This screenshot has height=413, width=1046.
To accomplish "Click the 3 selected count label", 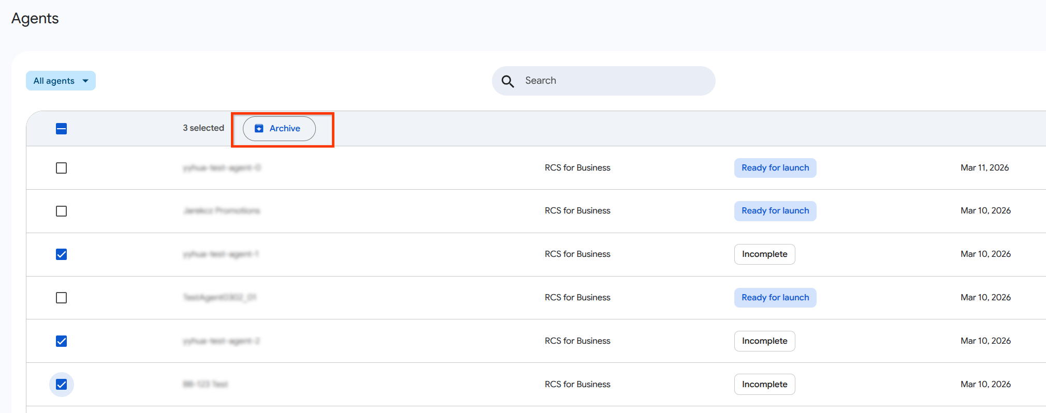I will [x=204, y=128].
